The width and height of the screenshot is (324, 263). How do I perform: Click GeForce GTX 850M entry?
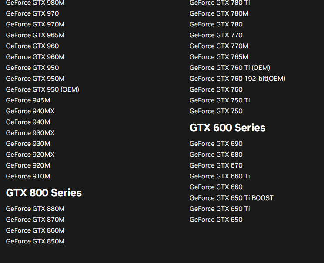click(x=35, y=241)
